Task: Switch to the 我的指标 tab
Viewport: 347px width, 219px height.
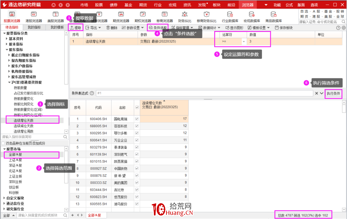Action: (x=34, y=27)
